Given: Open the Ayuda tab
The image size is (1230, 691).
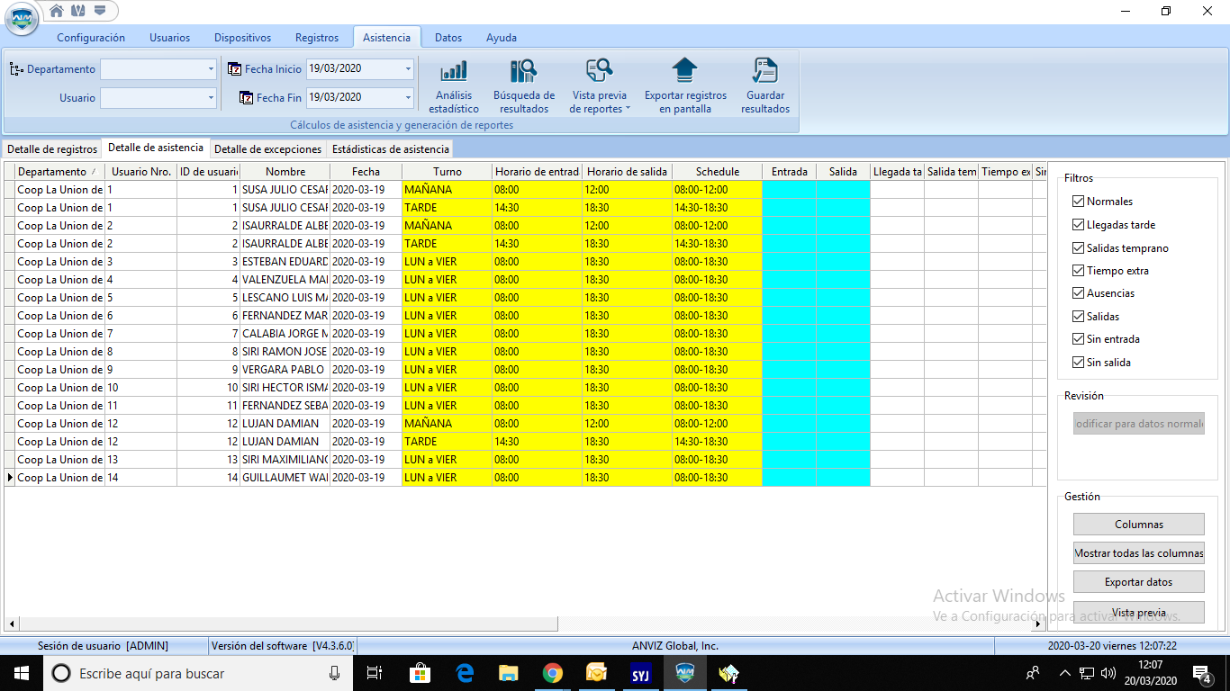Looking at the screenshot, I should (x=502, y=38).
